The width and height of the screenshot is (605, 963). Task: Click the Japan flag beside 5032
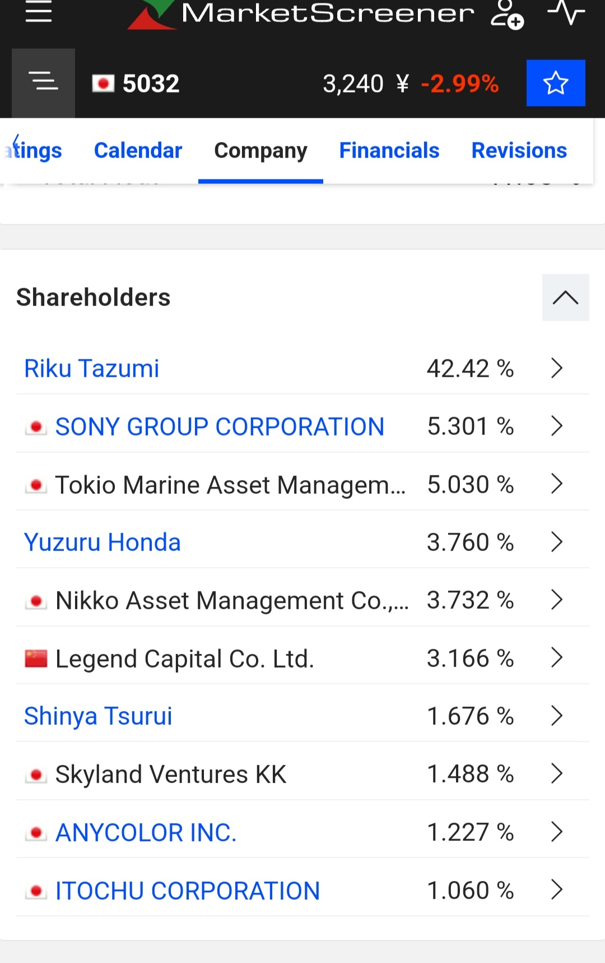point(103,84)
